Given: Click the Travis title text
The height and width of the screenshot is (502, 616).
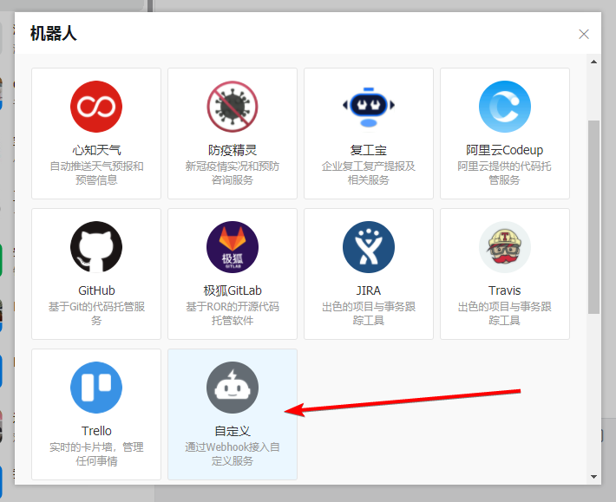Looking at the screenshot, I should 505,290.
